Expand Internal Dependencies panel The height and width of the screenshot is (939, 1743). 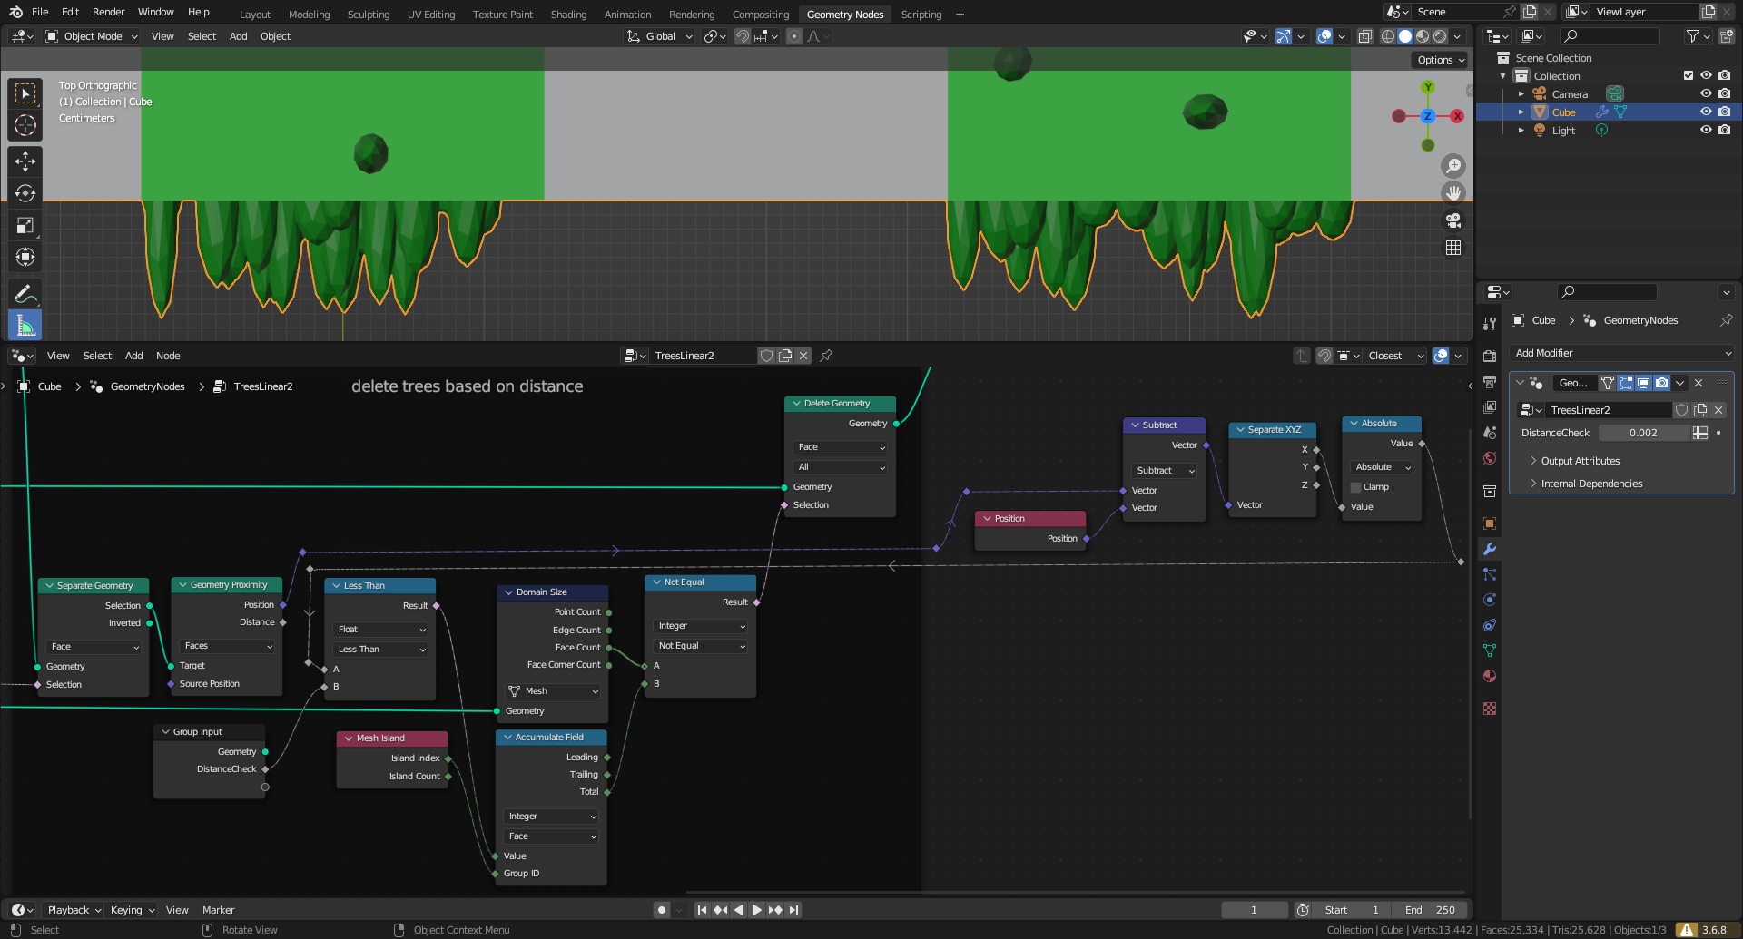point(1591,484)
